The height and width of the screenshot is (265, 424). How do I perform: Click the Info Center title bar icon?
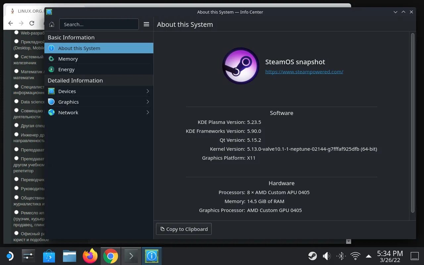click(x=49, y=12)
